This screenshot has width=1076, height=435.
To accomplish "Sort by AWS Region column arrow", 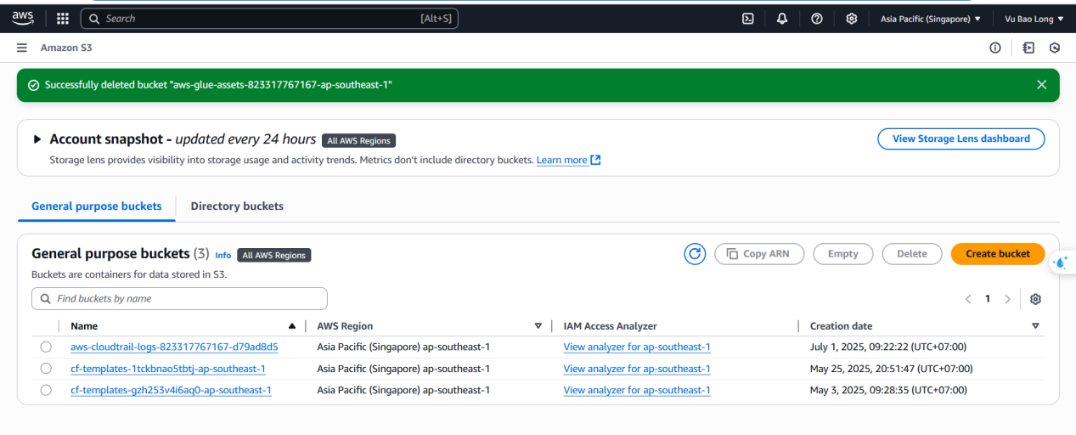I will tap(538, 326).
